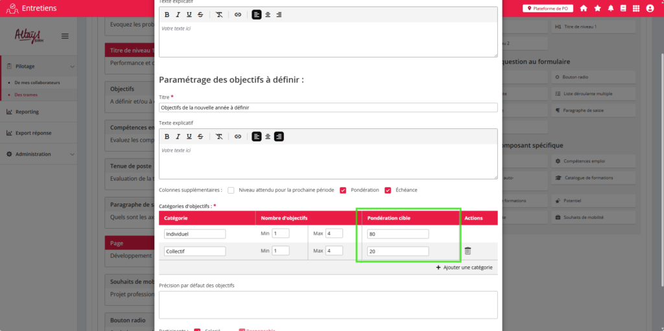Open the user profile icon
This screenshot has height=331, width=664.
(x=650, y=8)
